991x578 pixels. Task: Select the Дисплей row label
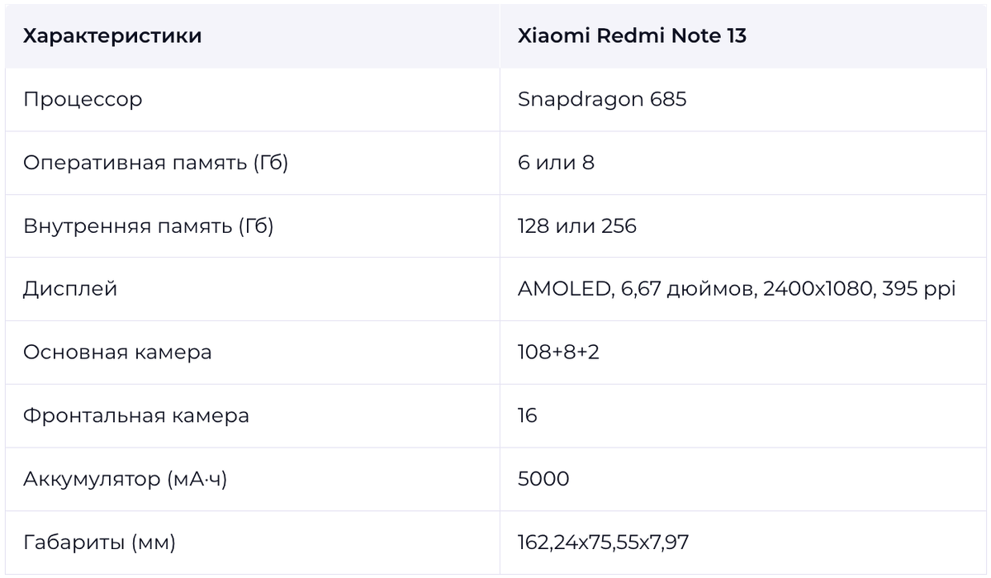(x=70, y=290)
